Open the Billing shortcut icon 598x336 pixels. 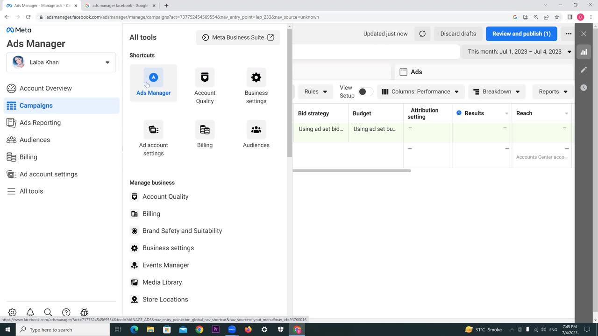pos(205,130)
